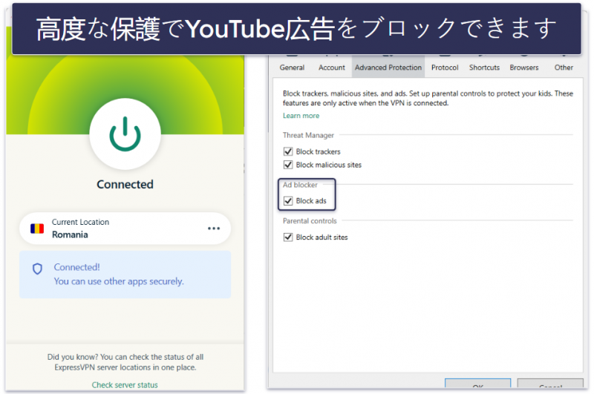Click the Threat Manager section heading
Image resolution: width=594 pixels, height=394 pixels.
(x=308, y=135)
